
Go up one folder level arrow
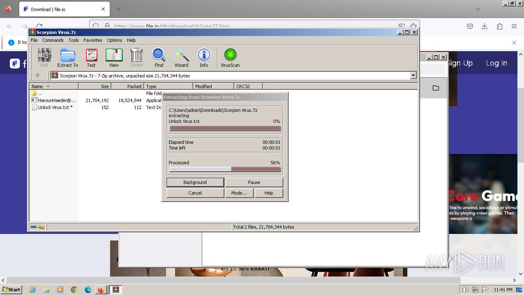coord(38,75)
